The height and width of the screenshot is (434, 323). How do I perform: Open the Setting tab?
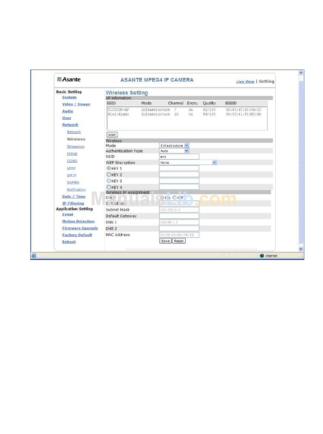(267, 81)
